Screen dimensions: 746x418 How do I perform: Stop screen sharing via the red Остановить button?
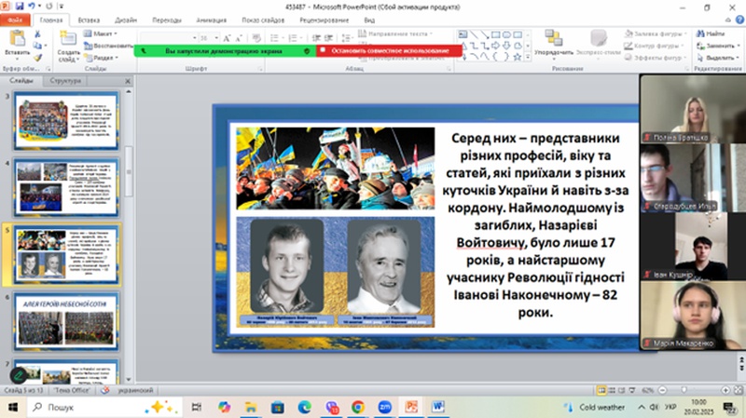point(387,50)
